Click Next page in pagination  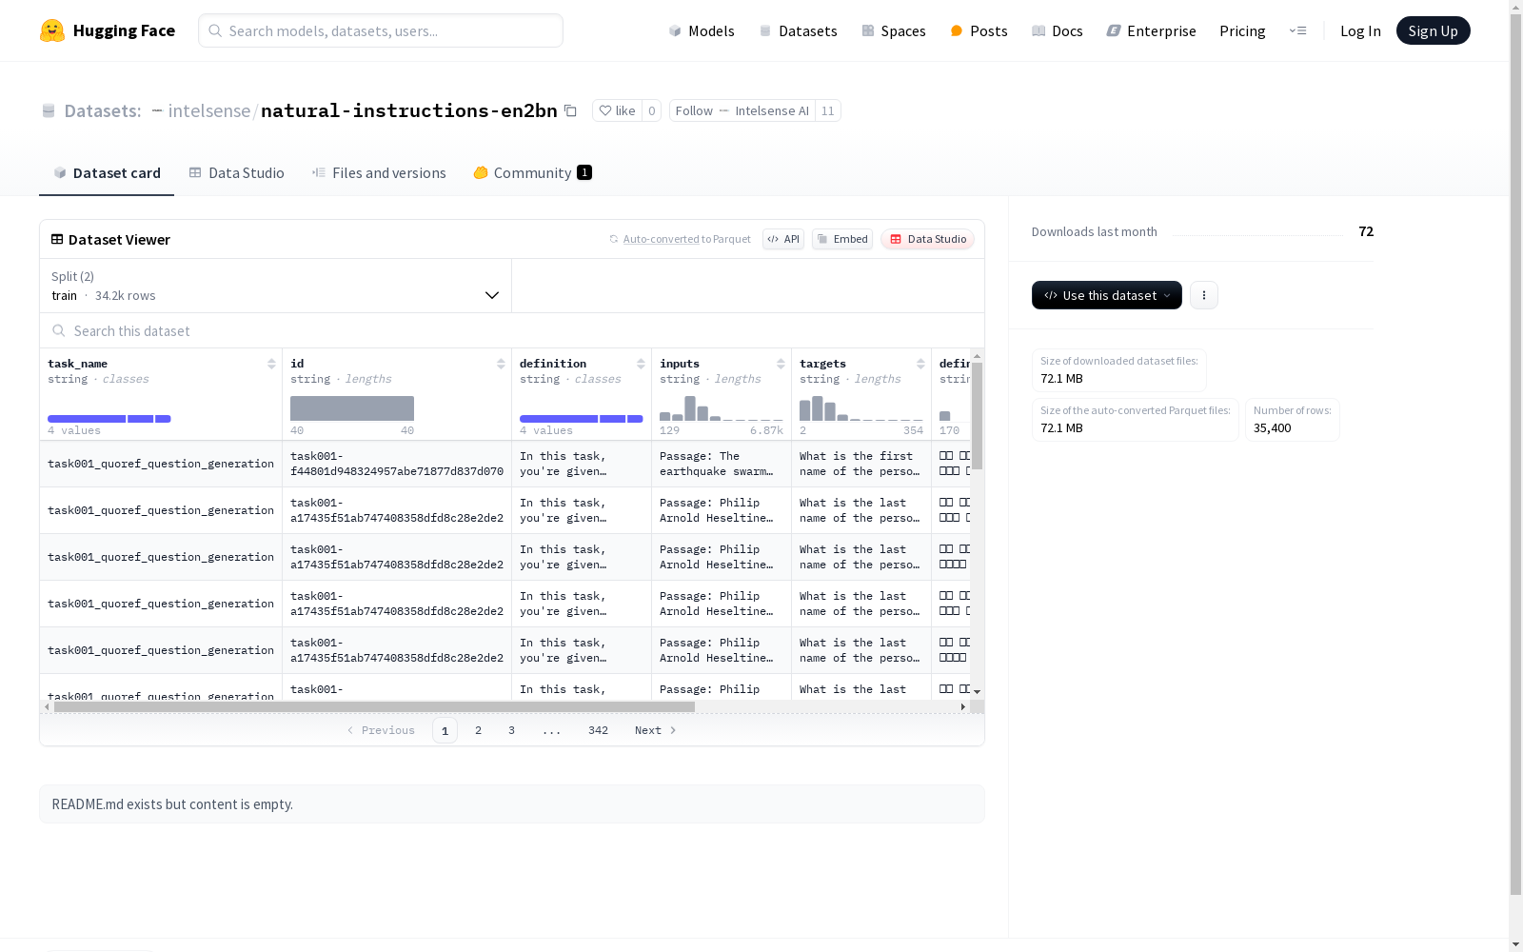click(x=656, y=730)
